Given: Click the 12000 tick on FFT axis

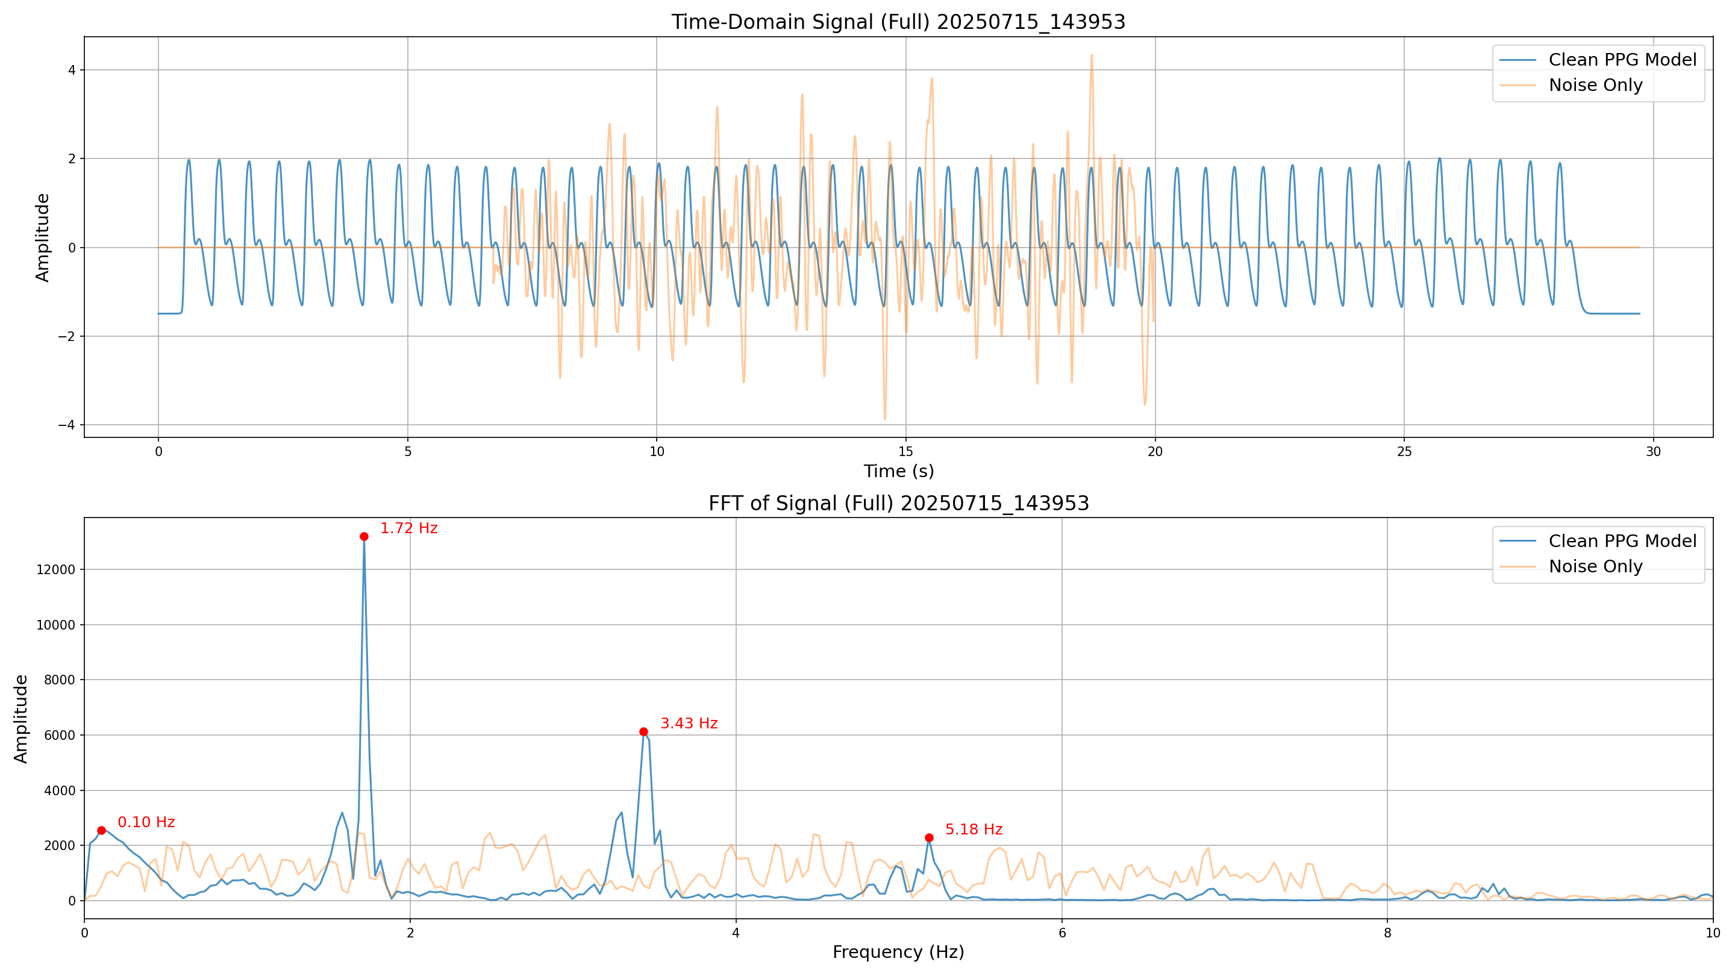Looking at the screenshot, I should [56, 570].
